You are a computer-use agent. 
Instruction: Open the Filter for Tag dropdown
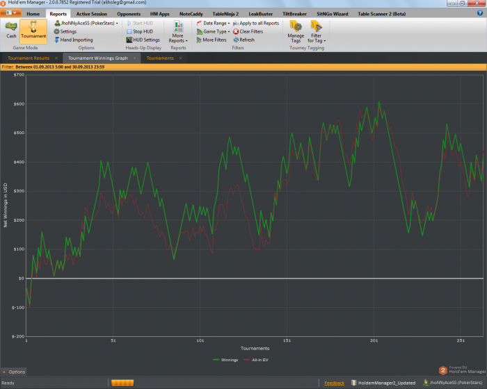(x=317, y=33)
